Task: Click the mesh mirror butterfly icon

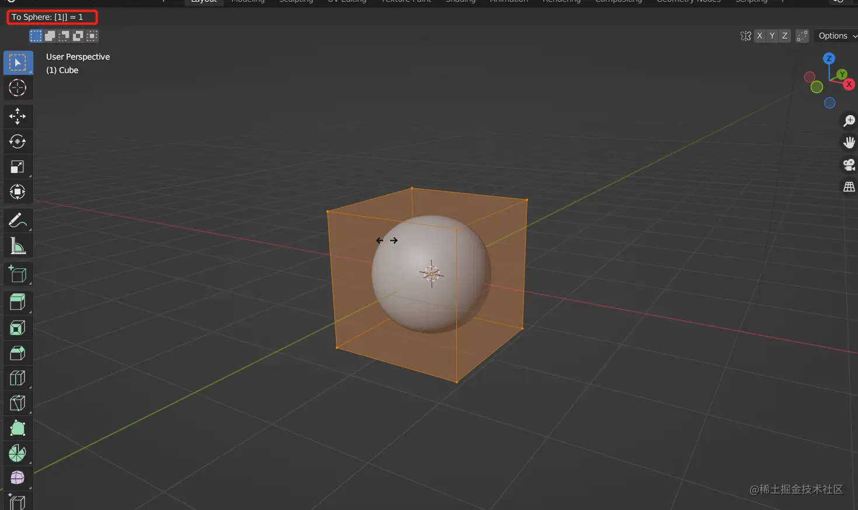Action: (746, 36)
